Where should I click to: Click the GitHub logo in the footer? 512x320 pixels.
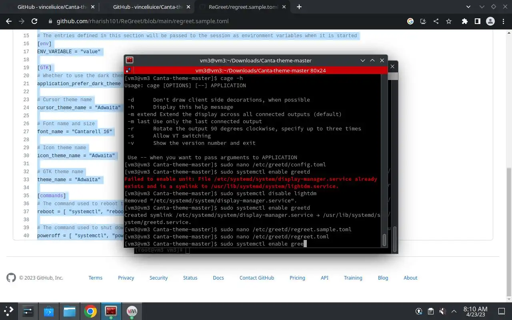pos(11,278)
